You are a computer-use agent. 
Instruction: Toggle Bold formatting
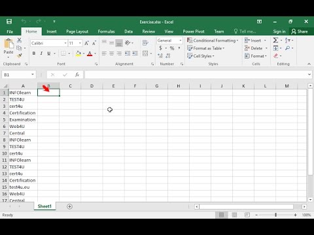[34, 54]
